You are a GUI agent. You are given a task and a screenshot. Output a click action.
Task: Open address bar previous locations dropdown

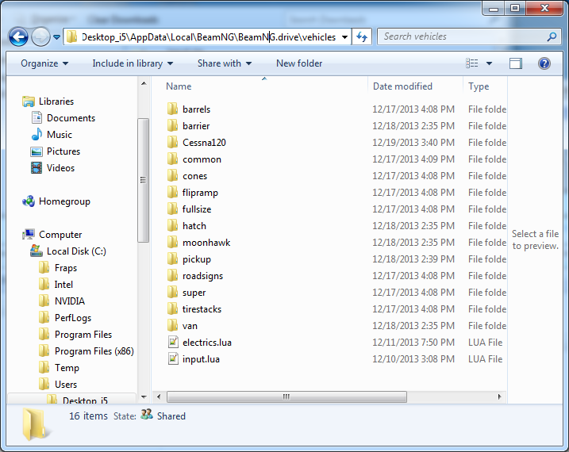344,37
